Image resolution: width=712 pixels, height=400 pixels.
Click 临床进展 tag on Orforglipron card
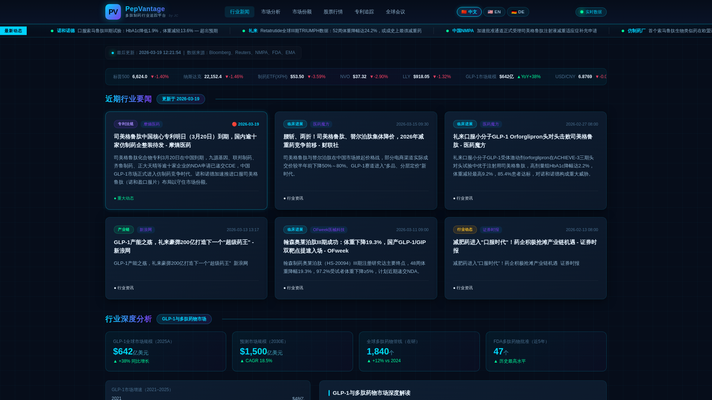pos(465,124)
